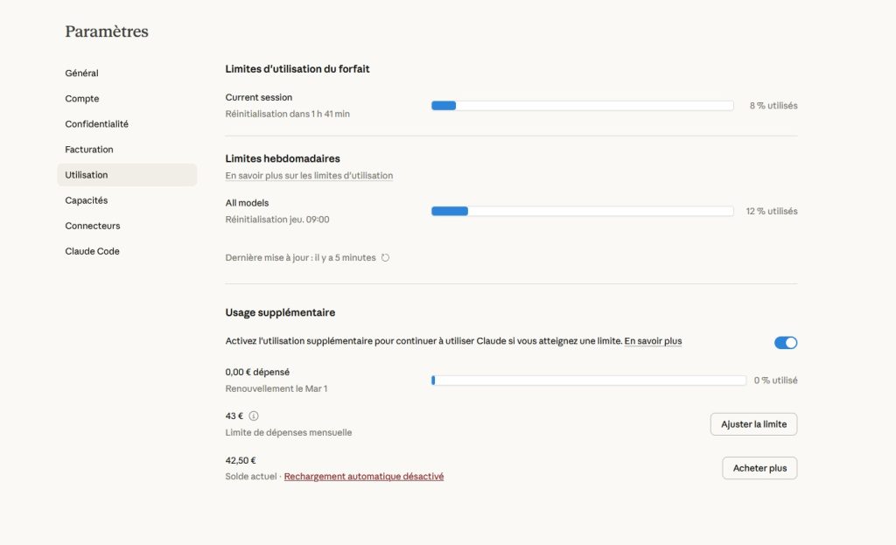Click "Rechargement automatique désactivé" link
Image resolution: width=896 pixels, height=545 pixels.
(x=364, y=476)
